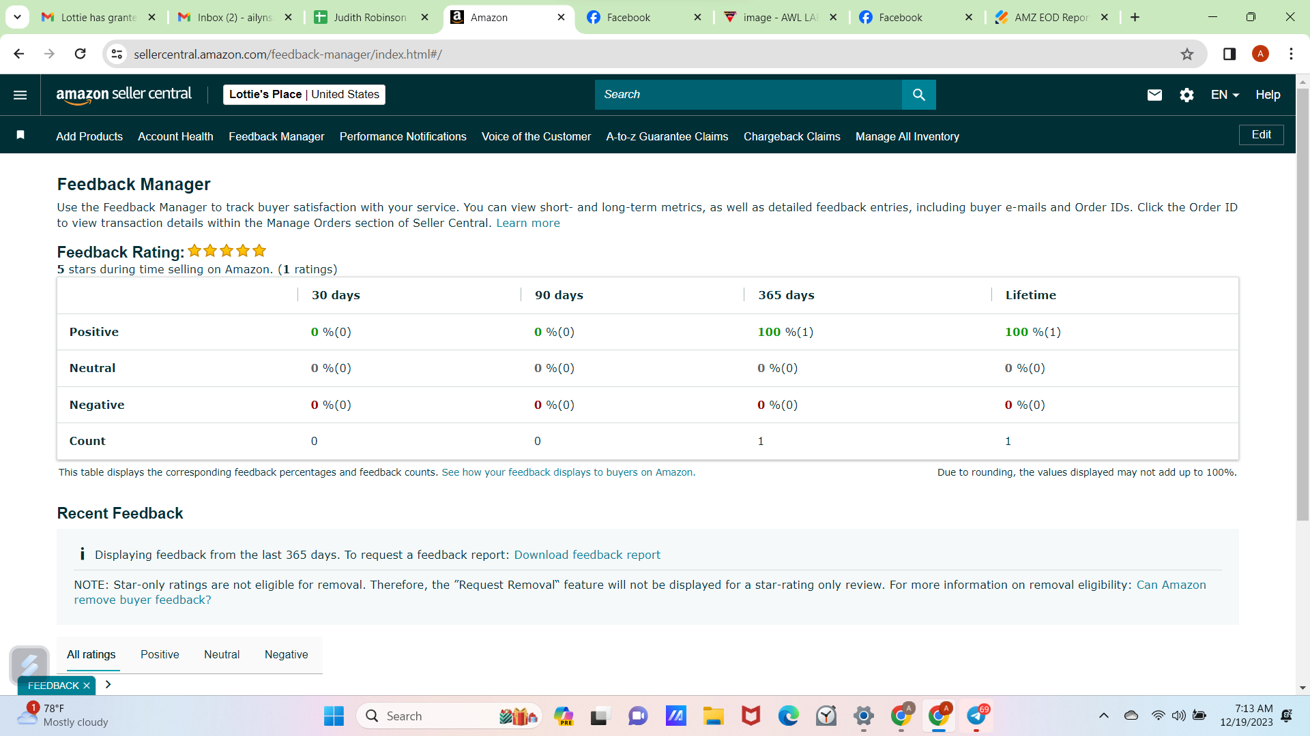Screen dimensions: 1310x736
Task: Bookmark this page with the star icon
Action: tap(1187, 54)
